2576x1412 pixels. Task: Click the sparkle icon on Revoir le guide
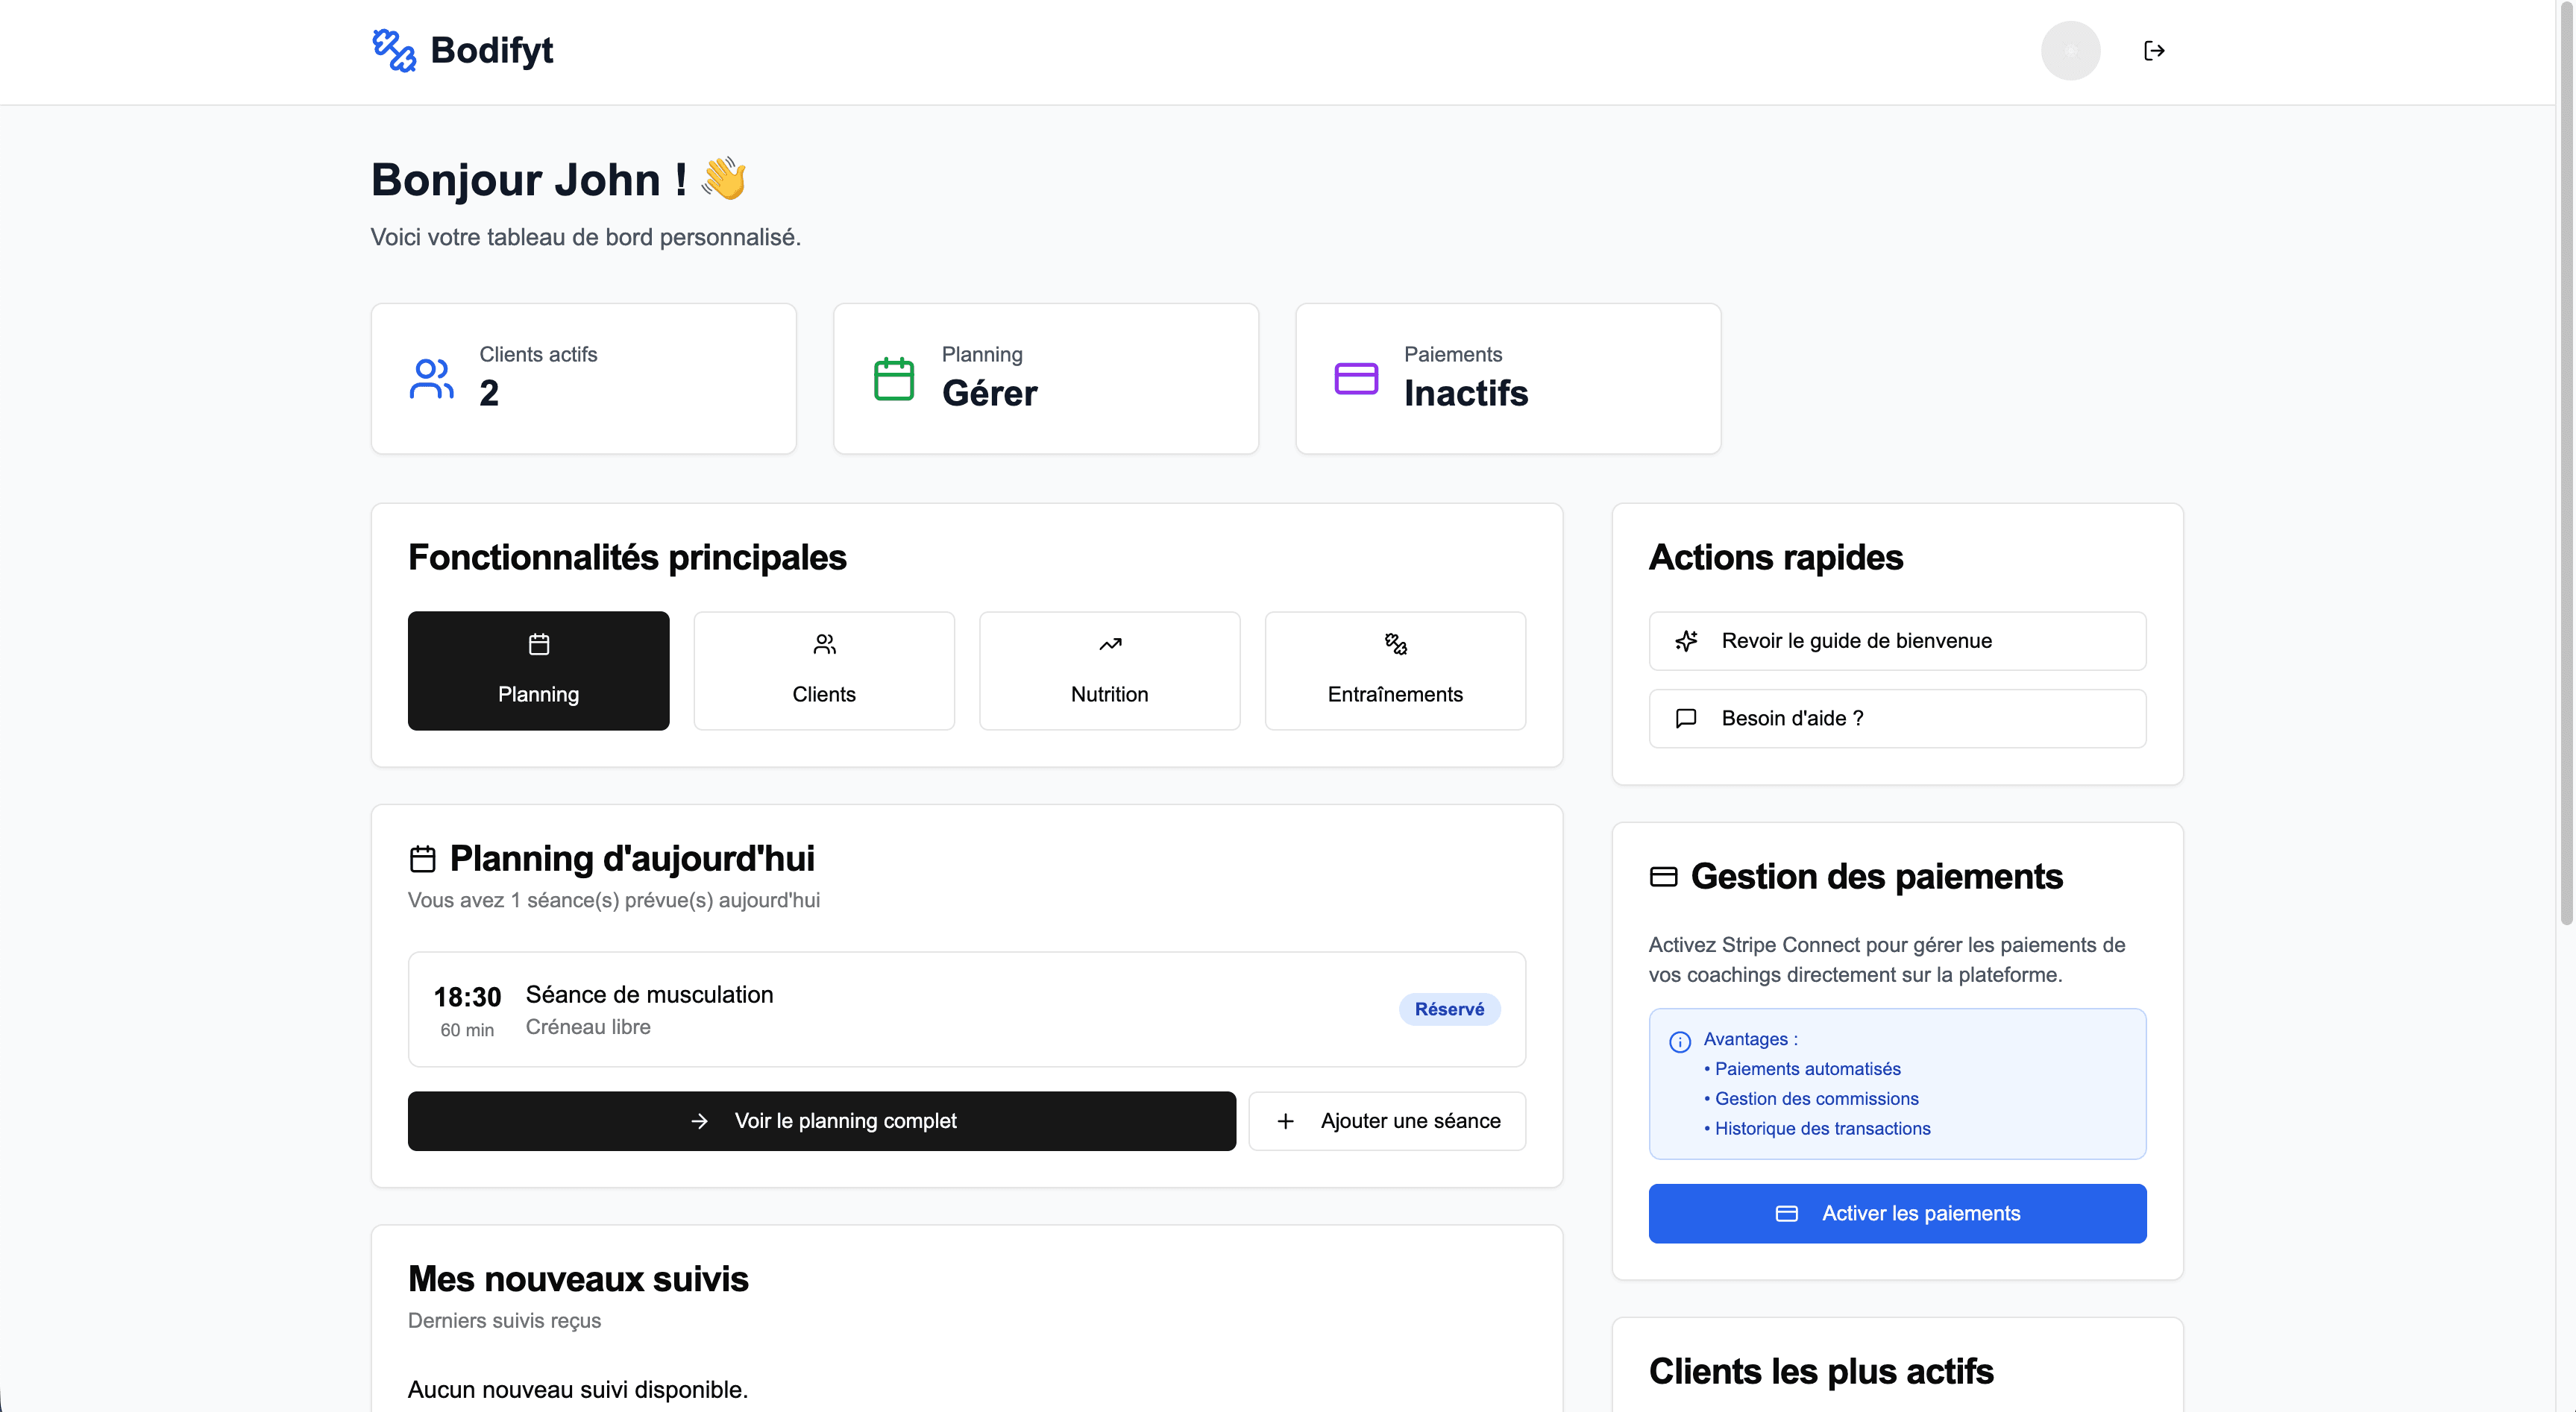(x=1687, y=640)
